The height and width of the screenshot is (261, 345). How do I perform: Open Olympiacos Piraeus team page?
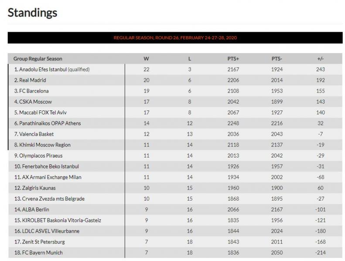[x=41, y=155]
